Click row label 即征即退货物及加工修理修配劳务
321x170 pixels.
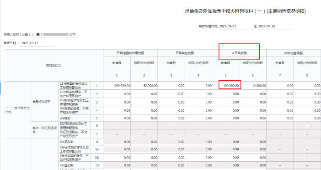(x=73, y=126)
